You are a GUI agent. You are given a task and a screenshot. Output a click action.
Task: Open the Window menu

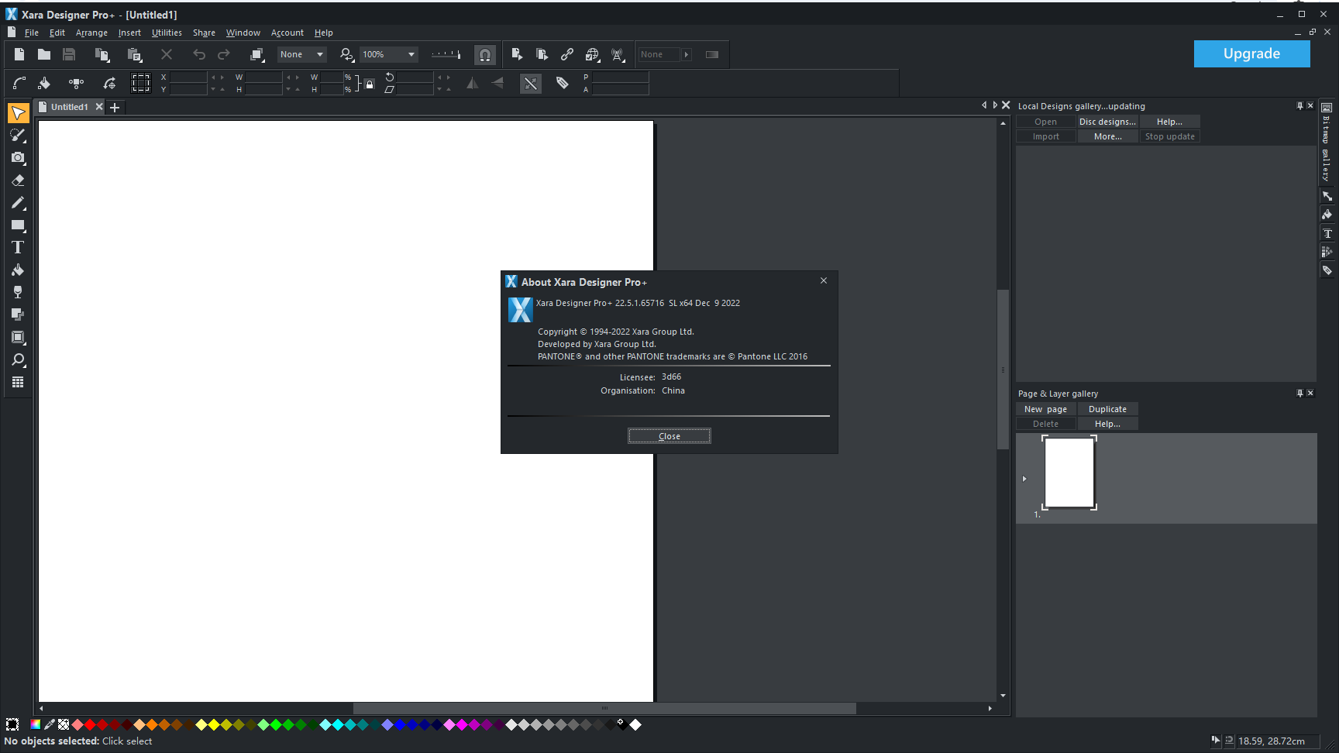point(243,33)
